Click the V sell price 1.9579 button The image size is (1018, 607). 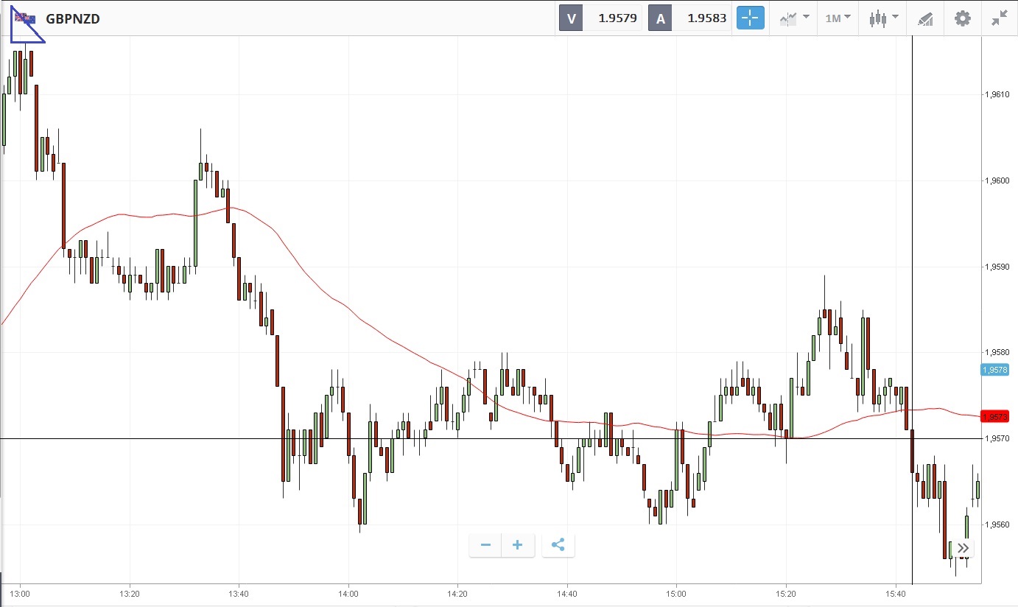[x=600, y=18]
